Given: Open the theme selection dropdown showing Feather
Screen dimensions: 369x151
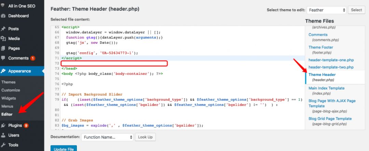Looking at the screenshot, I should 326,10.
